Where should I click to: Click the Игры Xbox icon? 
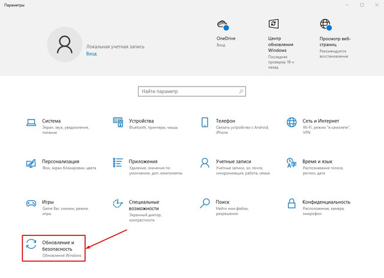point(31,205)
